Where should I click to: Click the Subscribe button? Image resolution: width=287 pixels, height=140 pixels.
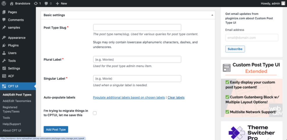click(235, 49)
